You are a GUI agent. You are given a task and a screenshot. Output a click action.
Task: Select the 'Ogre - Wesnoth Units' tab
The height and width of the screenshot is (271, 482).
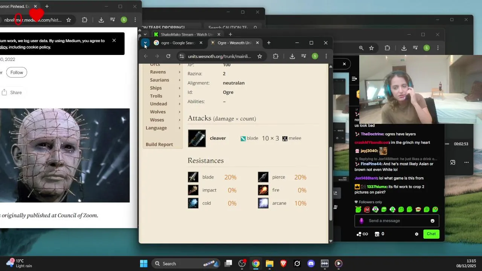click(x=235, y=43)
